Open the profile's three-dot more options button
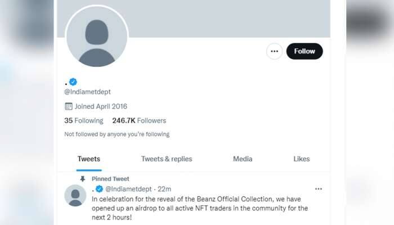394x225 pixels. (x=274, y=51)
